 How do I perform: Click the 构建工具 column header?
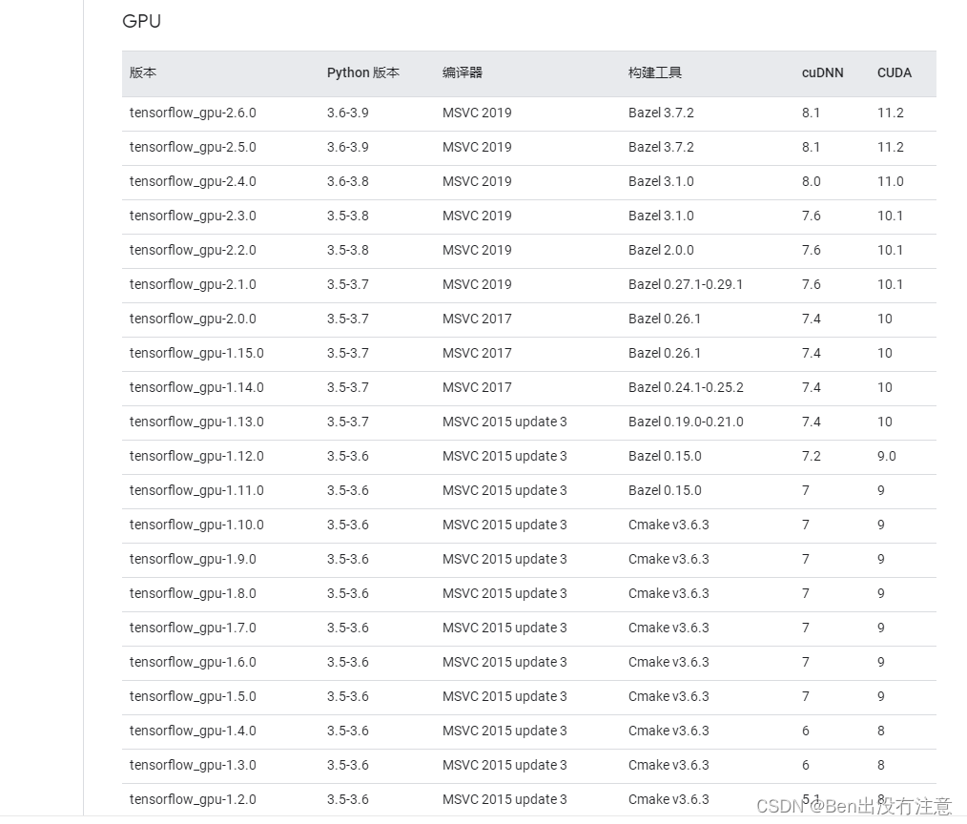coord(655,72)
